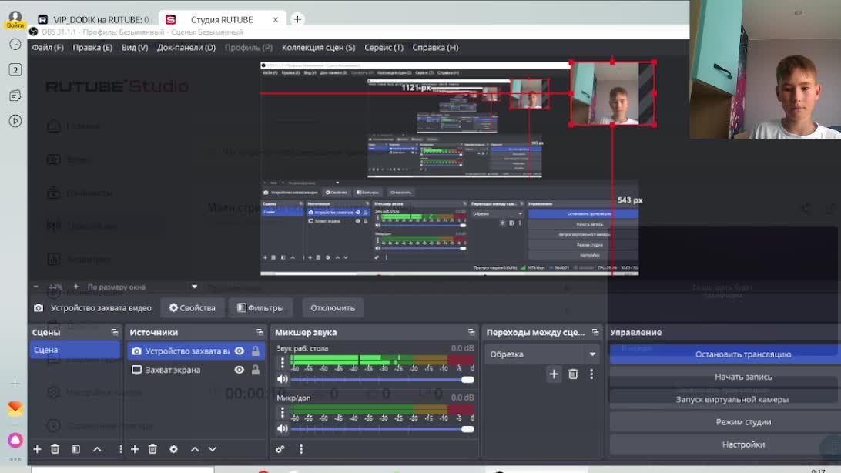Screen dimensions: 841x473
Task: Open scenes toolbar three-dots menu
Action: click(x=120, y=449)
